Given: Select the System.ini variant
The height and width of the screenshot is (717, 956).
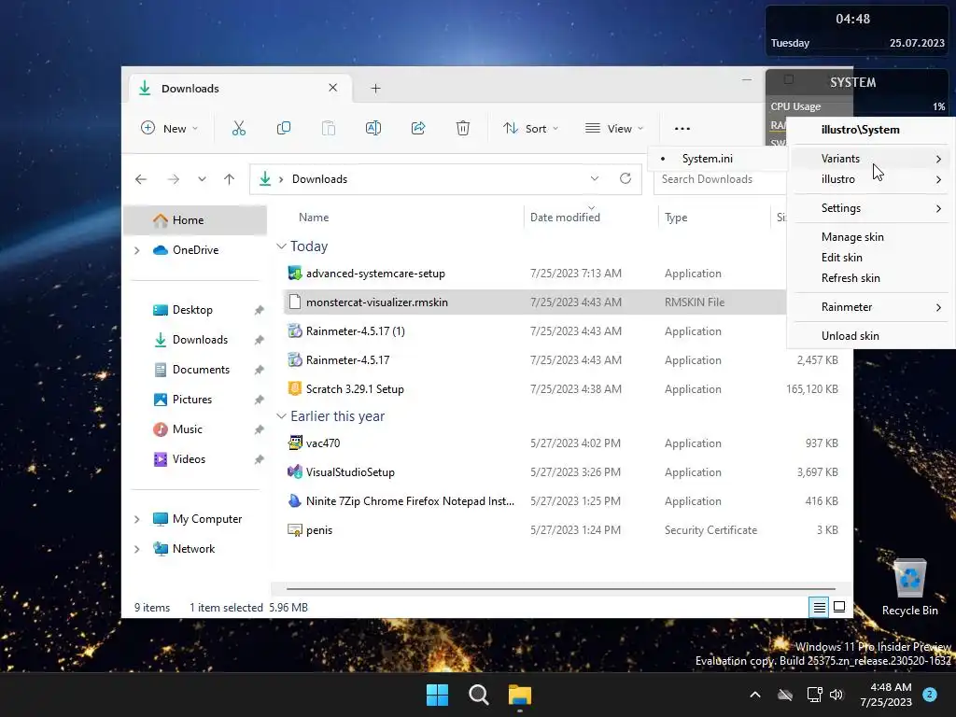Looking at the screenshot, I should [x=718, y=159].
